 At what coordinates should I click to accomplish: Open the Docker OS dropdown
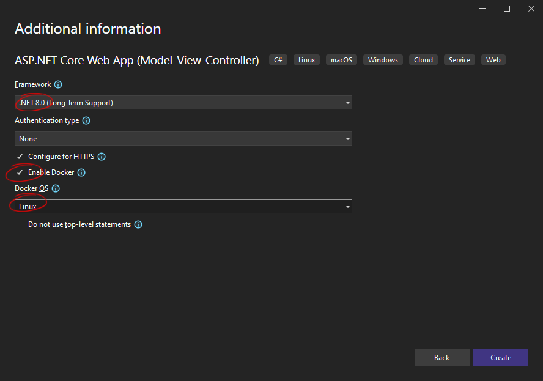coord(183,207)
